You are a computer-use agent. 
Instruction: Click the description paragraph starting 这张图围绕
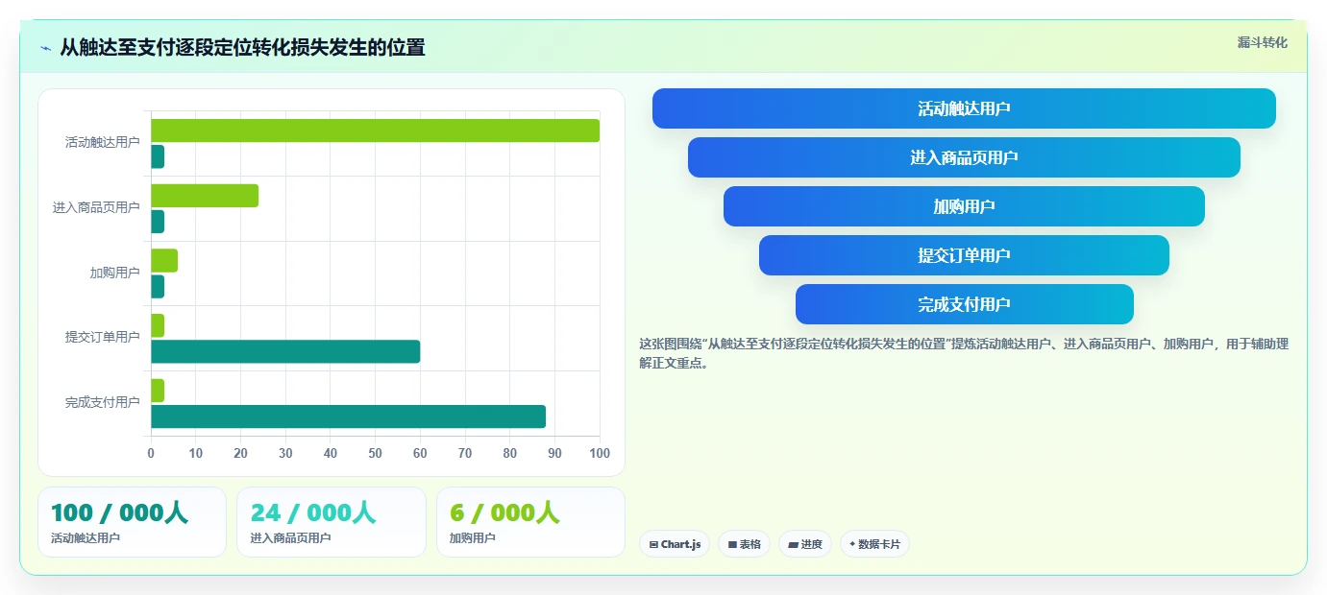[x=964, y=353]
